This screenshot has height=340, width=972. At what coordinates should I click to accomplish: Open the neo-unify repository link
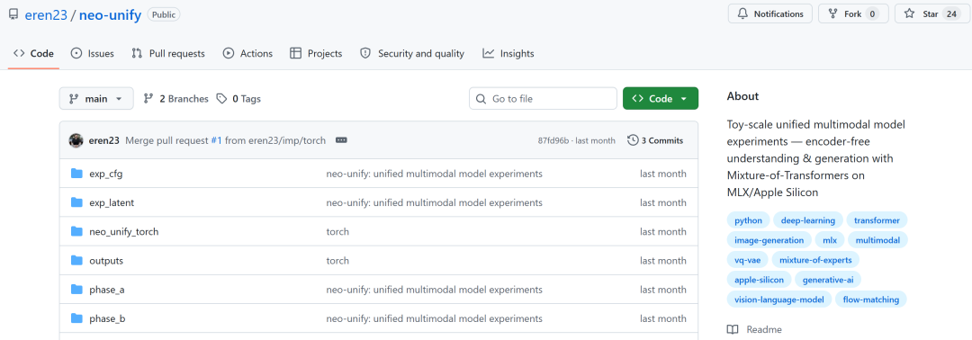click(x=111, y=15)
